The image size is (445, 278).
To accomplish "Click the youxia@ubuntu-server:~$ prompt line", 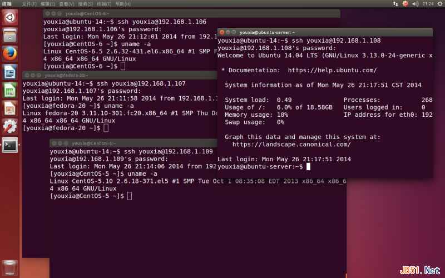I will coord(260,166).
